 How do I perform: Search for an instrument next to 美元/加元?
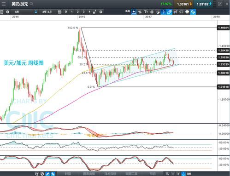click(32, 4)
